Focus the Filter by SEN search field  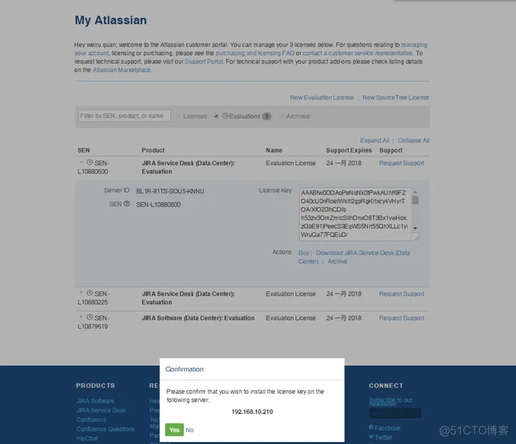[x=125, y=116]
